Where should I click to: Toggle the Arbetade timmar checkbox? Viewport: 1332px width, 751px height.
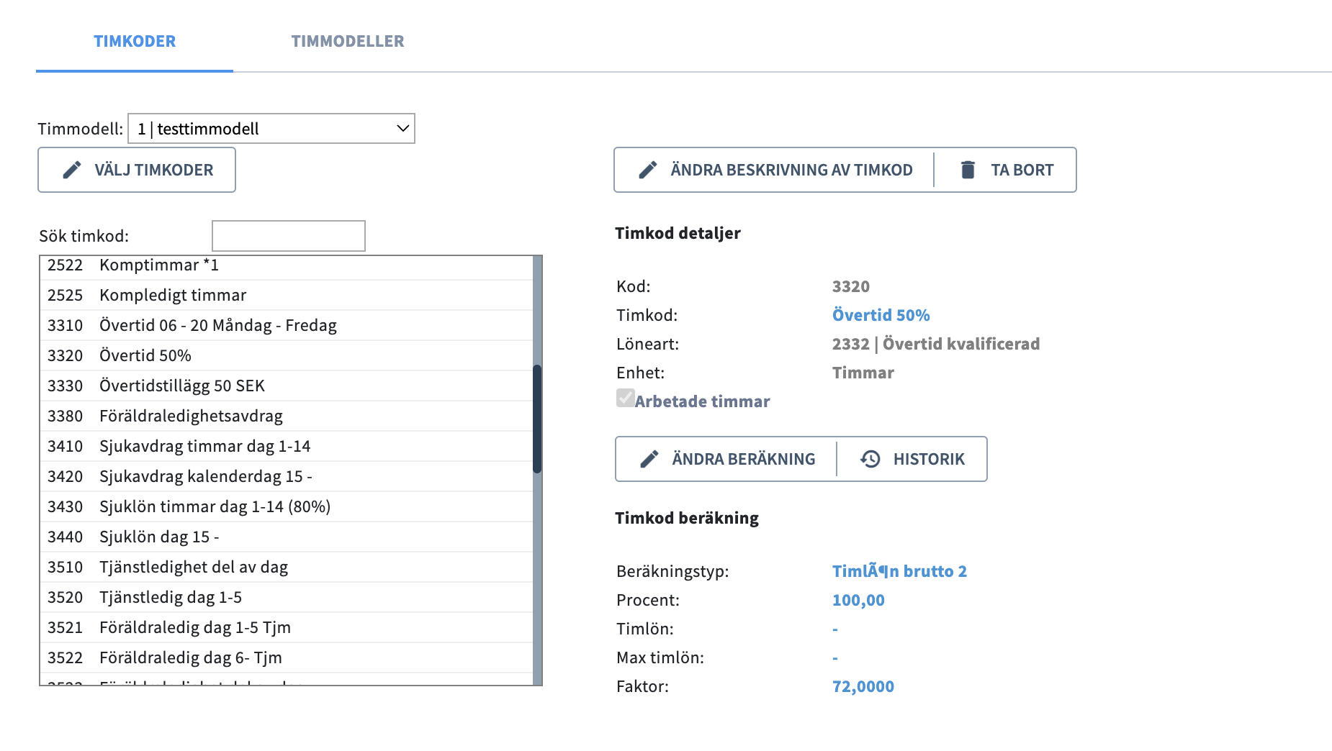(626, 398)
